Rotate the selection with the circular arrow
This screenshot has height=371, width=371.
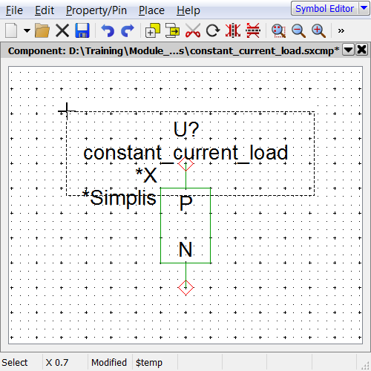(213, 30)
